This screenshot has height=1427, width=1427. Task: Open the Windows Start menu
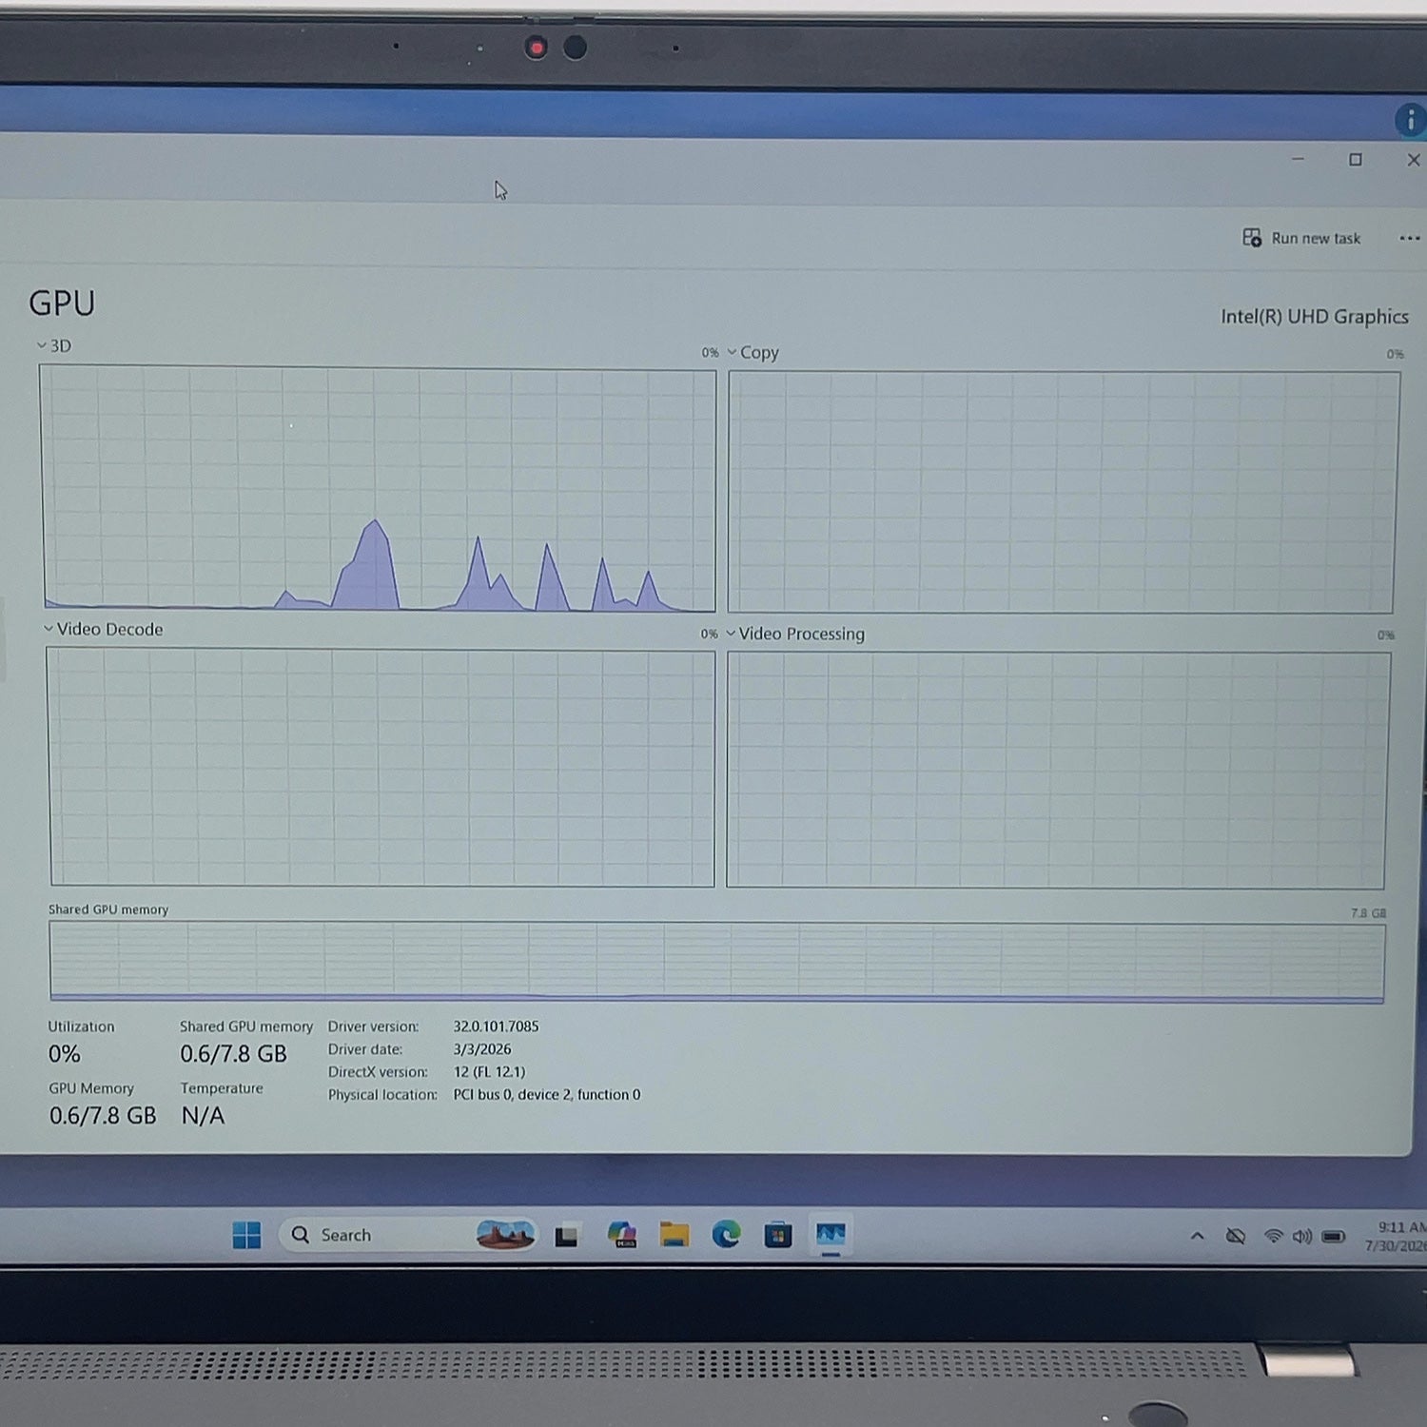pos(246,1235)
